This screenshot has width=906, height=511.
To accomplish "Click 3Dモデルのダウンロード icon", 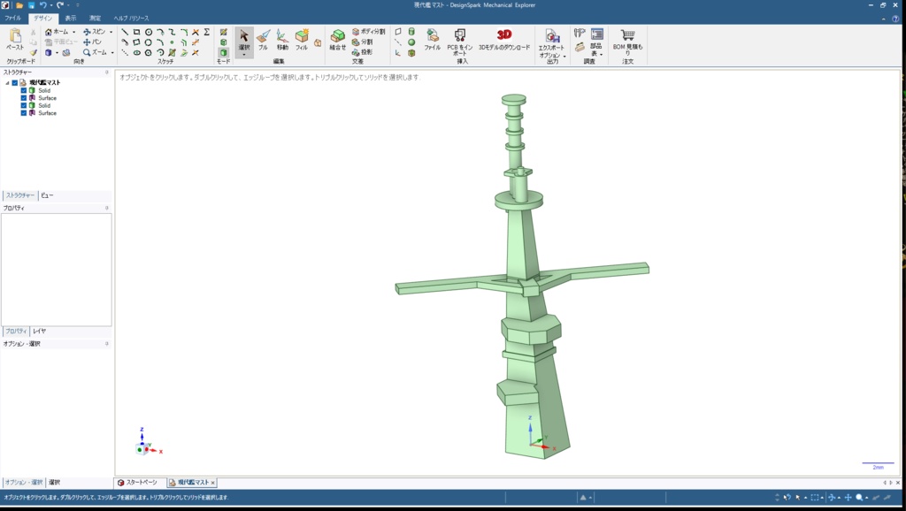I will pos(504,39).
